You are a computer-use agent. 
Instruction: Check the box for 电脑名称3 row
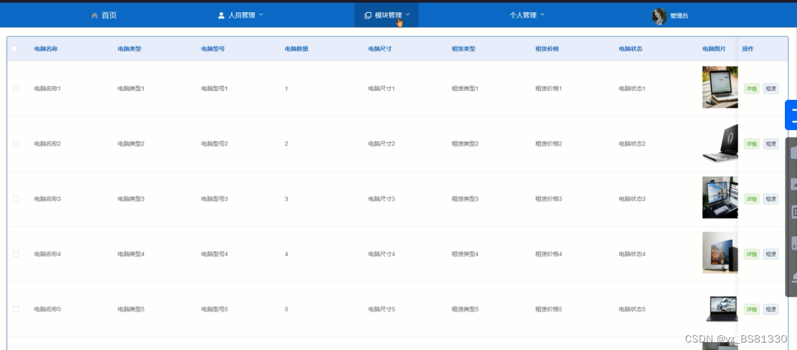(x=16, y=198)
